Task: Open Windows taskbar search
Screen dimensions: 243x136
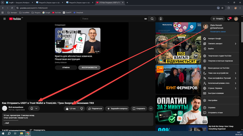Action: (x=9, y=133)
